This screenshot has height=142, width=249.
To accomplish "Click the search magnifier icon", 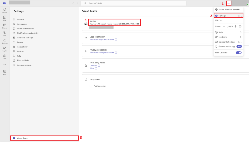I will (85, 3).
